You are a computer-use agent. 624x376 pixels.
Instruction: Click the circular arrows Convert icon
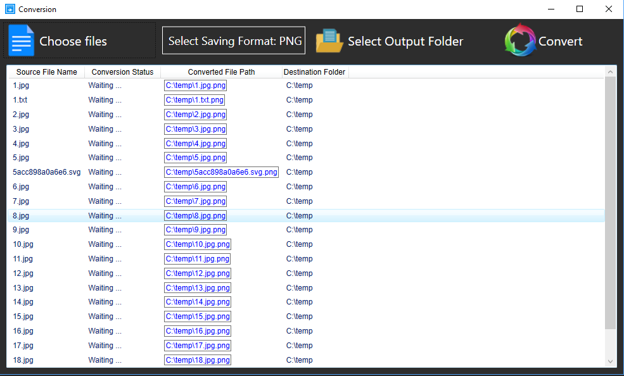tap(520, 41)
